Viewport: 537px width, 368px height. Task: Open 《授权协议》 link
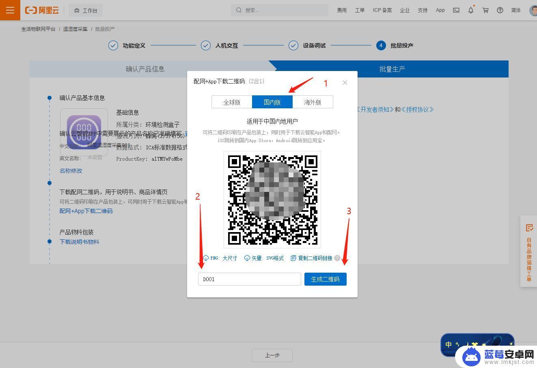pos(418,110)
